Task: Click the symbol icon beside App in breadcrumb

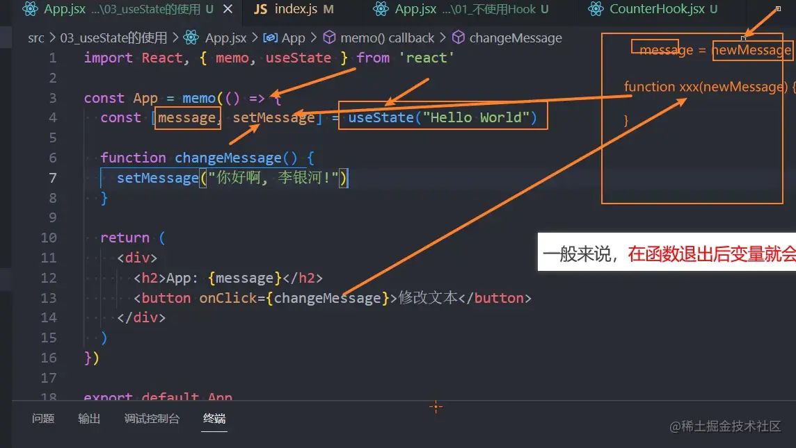Action: tap(270, 38)
